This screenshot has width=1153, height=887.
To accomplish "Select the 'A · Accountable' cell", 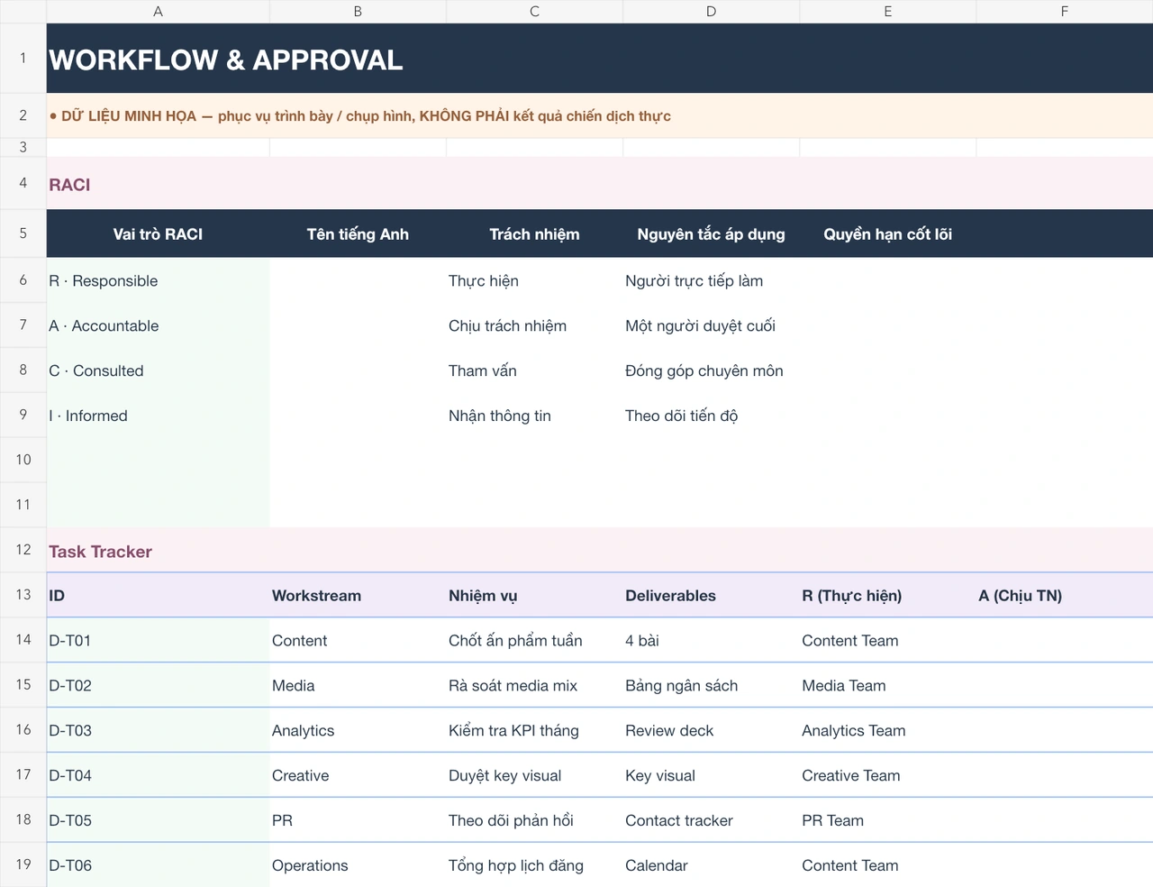I will pos(158,325).
